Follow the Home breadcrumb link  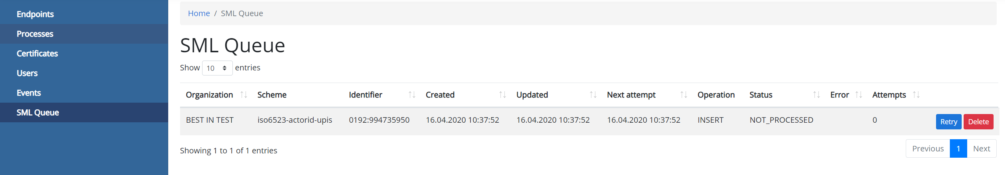coord(199,13)
